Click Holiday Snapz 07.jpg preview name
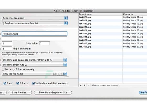Screen dimensions: 147x110 [133, 37]
